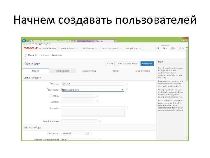The height and width of the screenshot is (158, 210).
Task: Open Manage Users and Groups breadcrumb link
Action: tap(38, 55)
